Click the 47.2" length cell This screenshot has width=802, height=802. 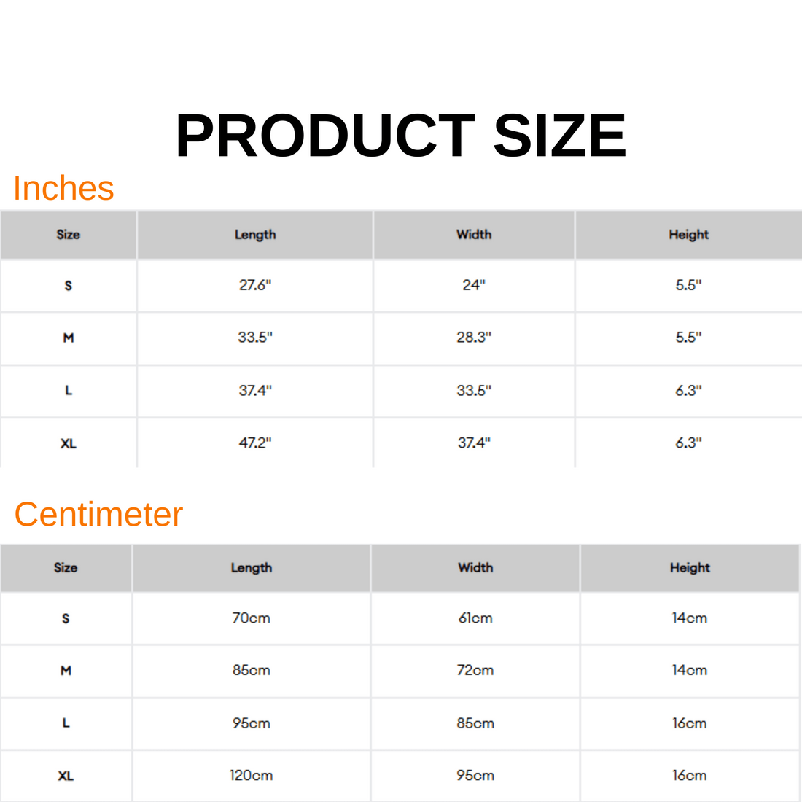(x=255, y=443)
